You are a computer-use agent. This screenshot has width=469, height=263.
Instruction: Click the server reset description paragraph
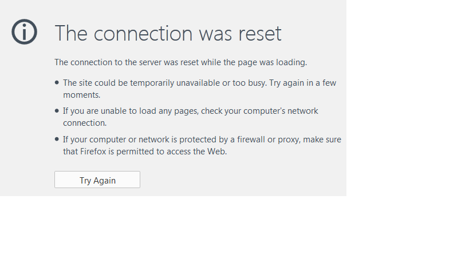(x=180, y=62)
